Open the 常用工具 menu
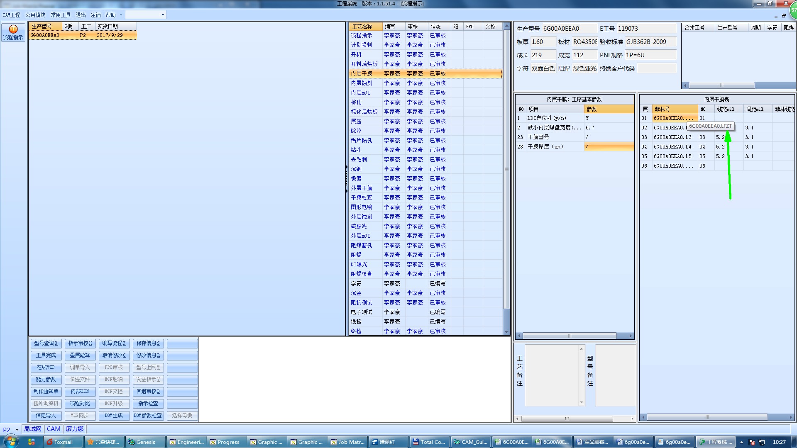The width and height of the screenshot is (797, 448). 61,15
